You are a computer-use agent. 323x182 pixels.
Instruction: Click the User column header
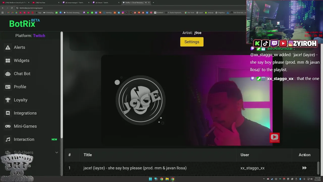pyautogui.click(x=245, y=155)
